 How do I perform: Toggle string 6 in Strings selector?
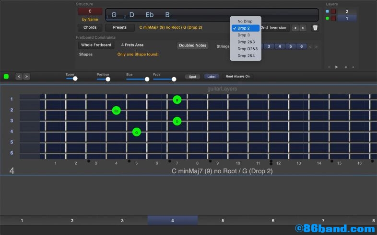[x=301, y=46]
